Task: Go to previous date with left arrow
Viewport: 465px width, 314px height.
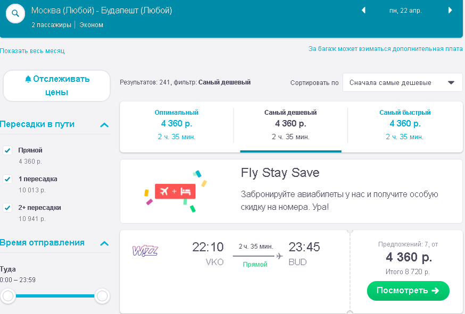Action: pos(364,11)
